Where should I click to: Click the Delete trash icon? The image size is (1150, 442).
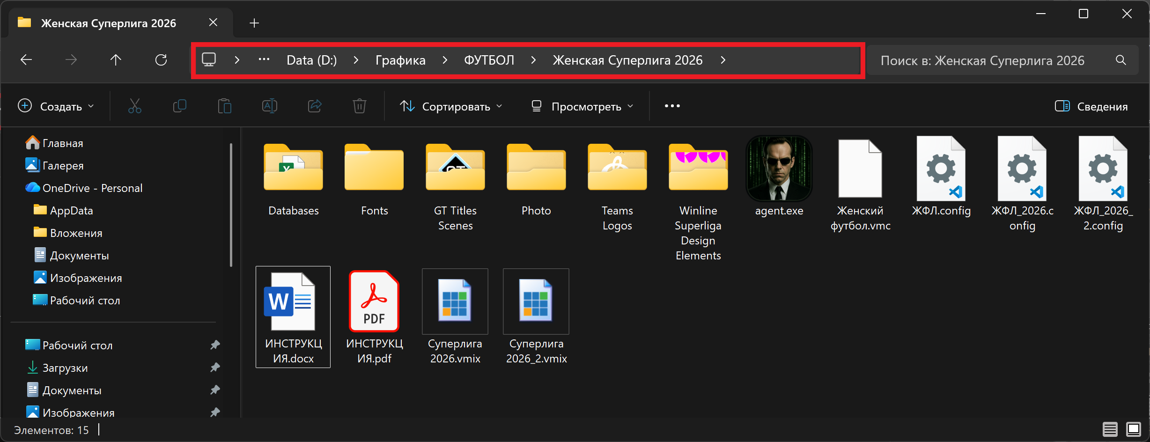coord(360,106)
